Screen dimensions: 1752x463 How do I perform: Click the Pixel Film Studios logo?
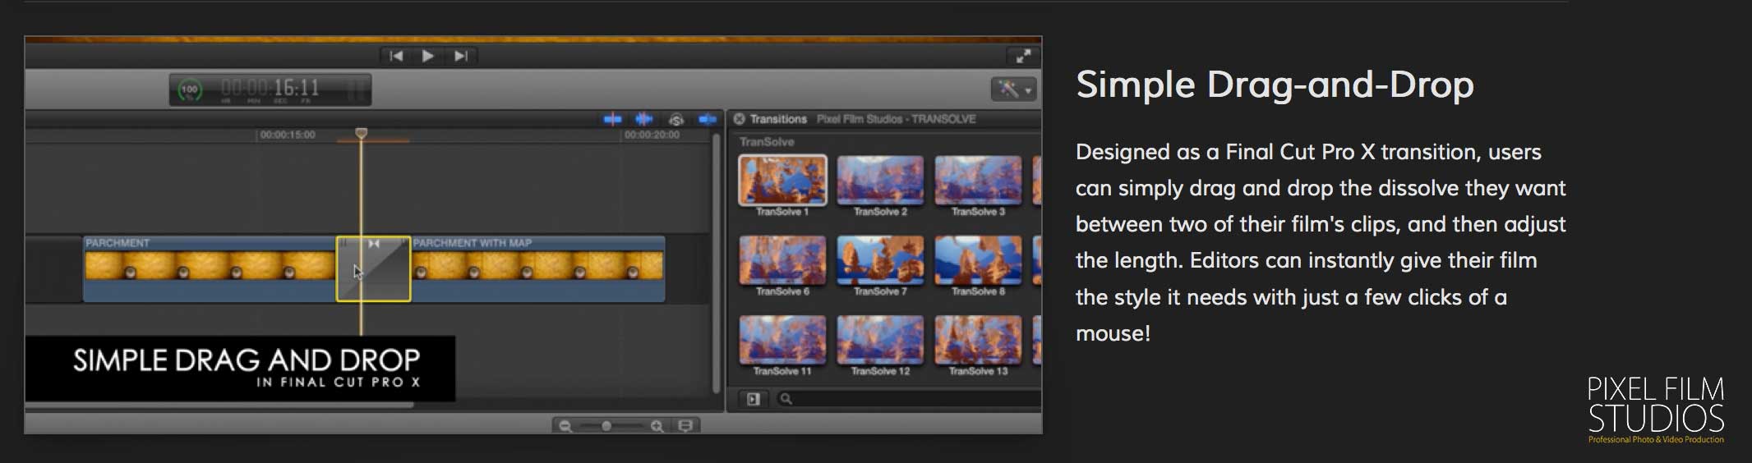[x=1656, y=410]
